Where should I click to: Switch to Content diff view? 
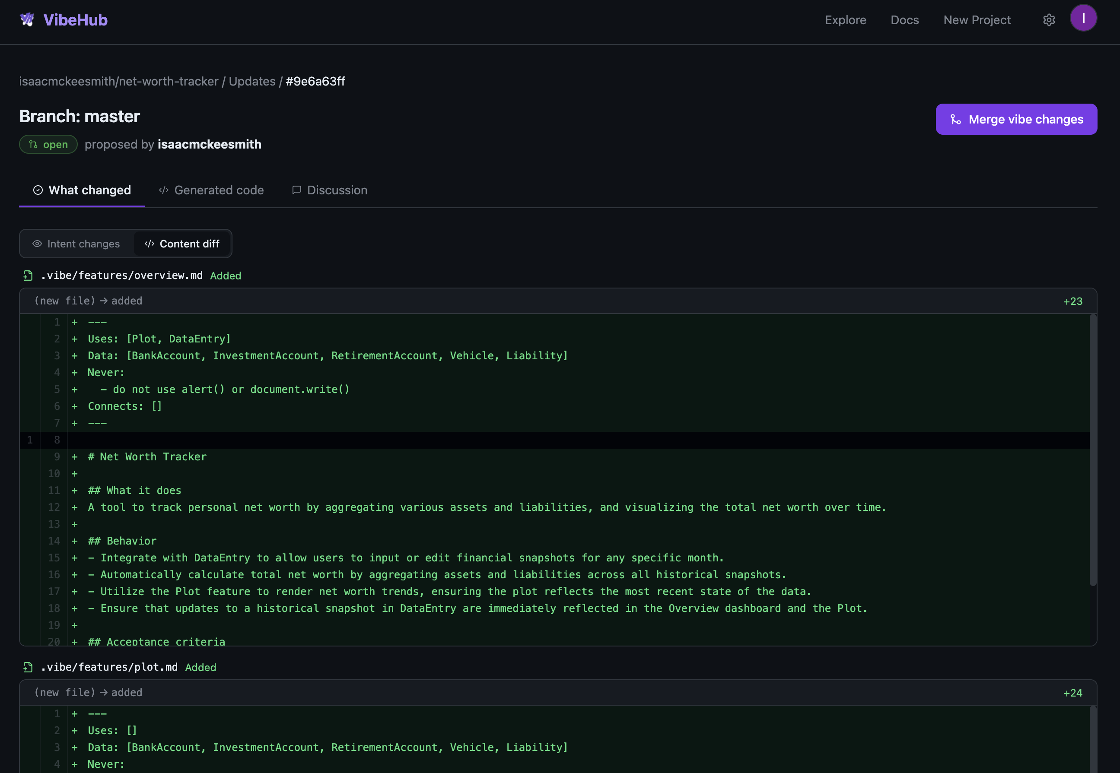click(183, 244)
